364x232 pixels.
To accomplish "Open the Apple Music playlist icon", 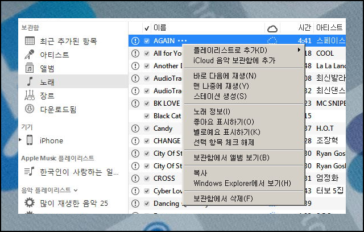I will point(29,172).
